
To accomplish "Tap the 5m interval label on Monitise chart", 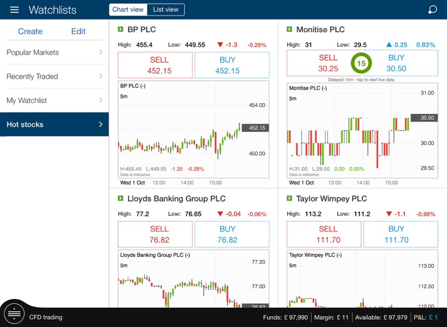I will pyautogui.click(x=293, y=98).
